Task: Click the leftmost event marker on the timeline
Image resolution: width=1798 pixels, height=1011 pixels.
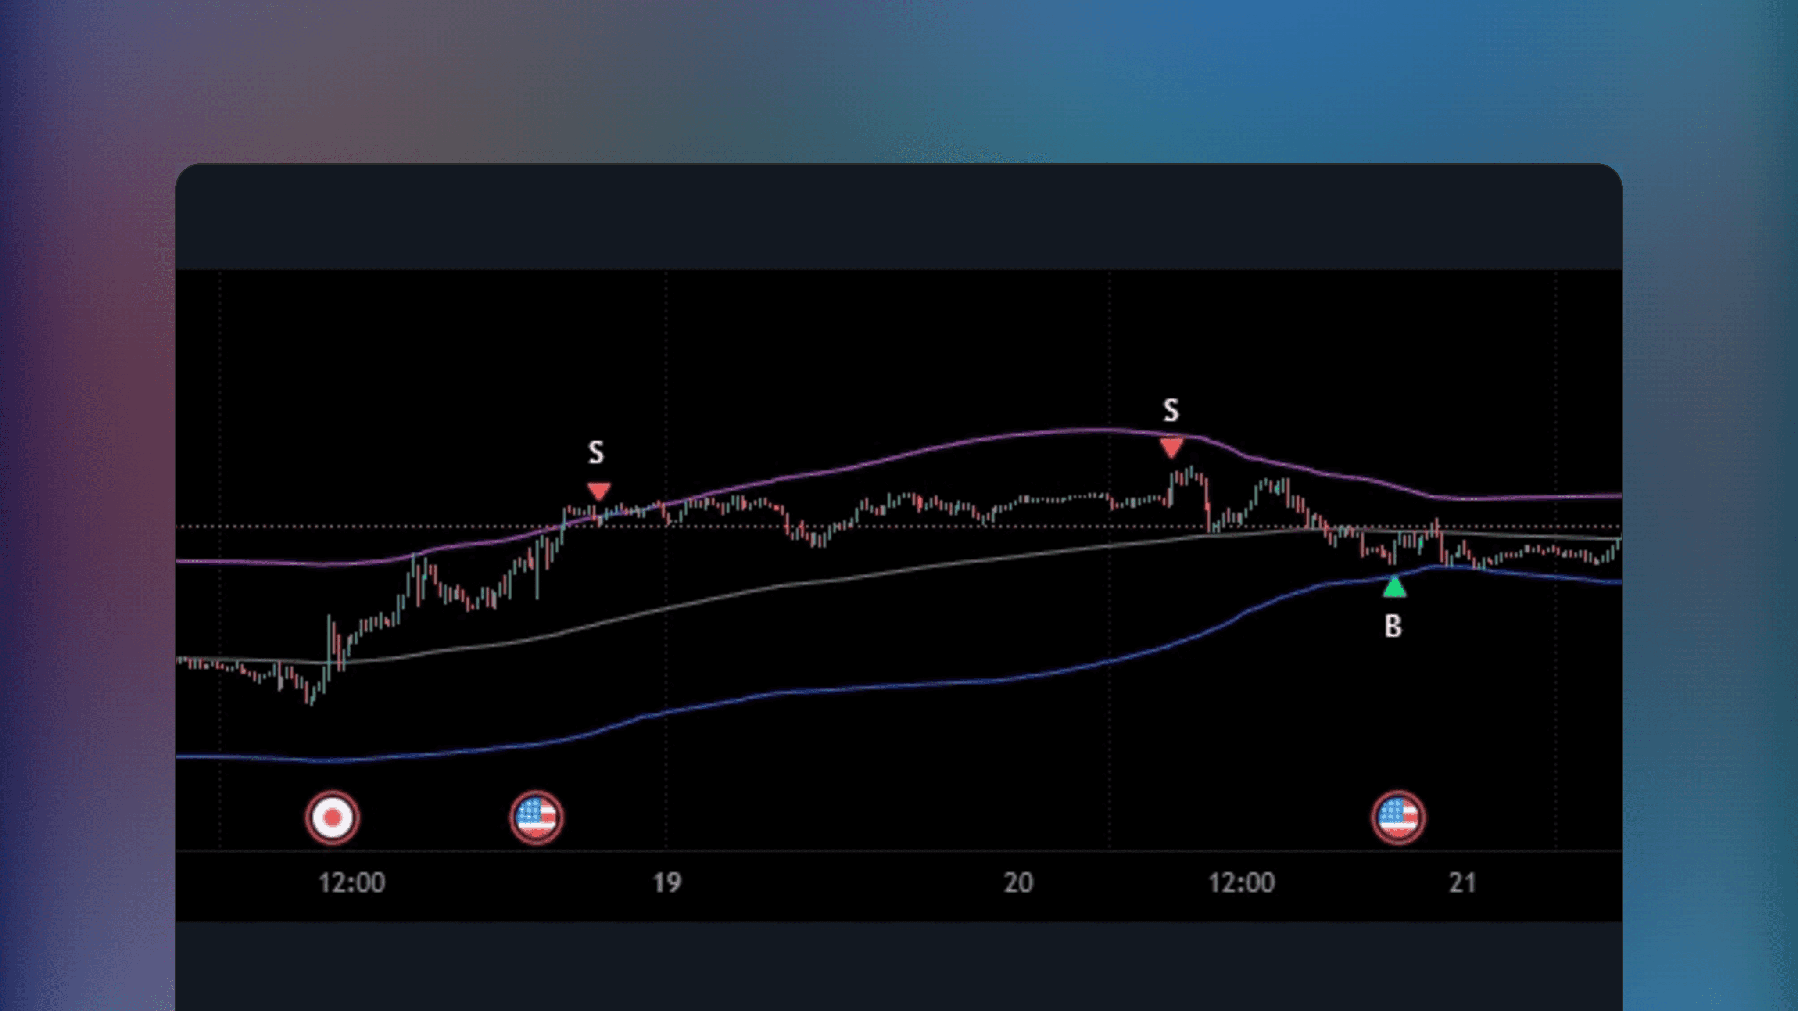Action: 333,817
